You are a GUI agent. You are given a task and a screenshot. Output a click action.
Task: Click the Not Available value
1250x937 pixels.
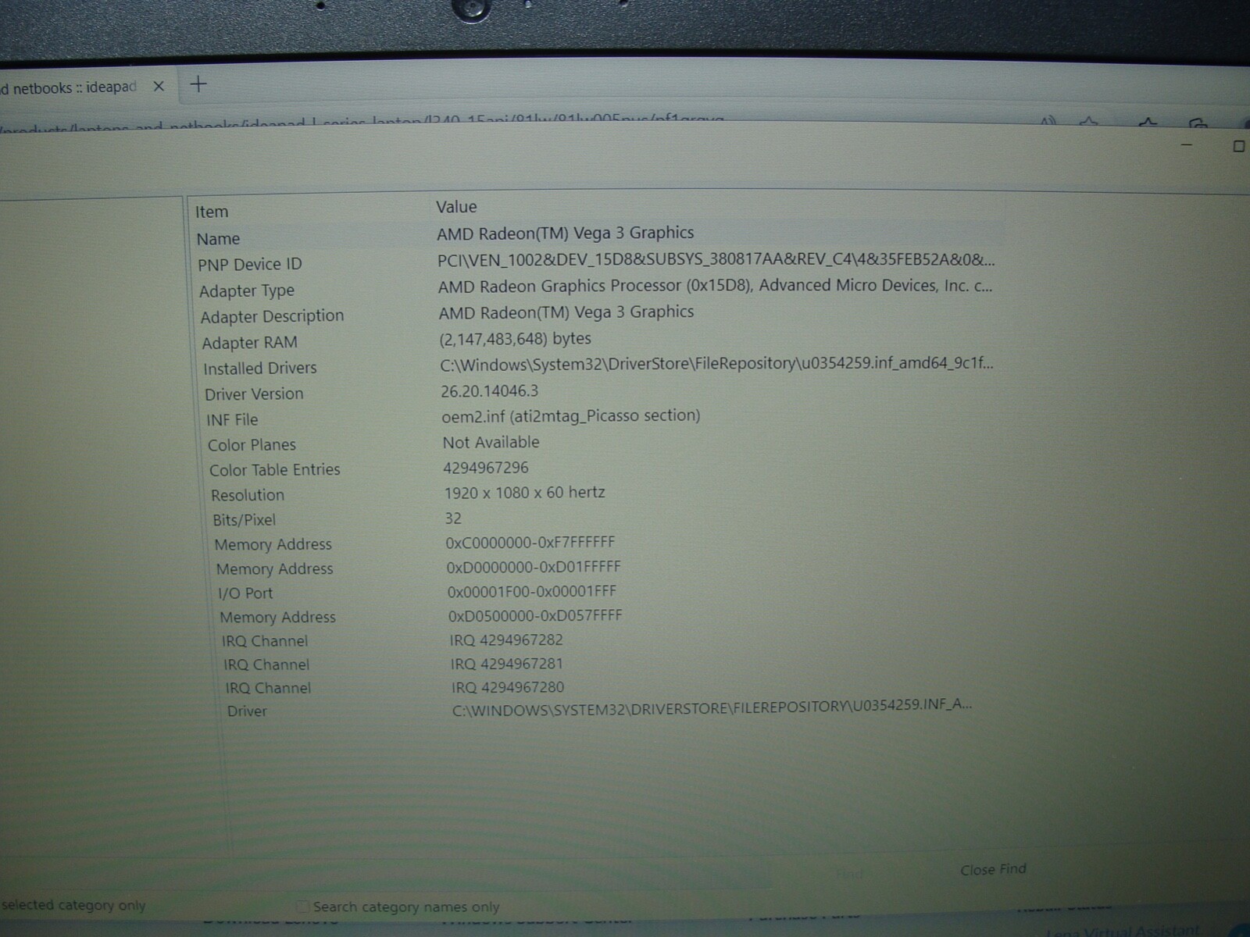491,442
